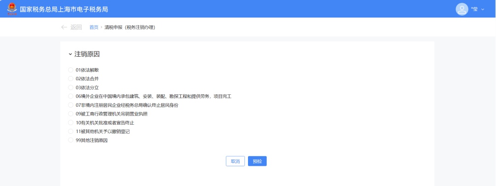Click the username *莹 text
496x186 pixels.
474,10
